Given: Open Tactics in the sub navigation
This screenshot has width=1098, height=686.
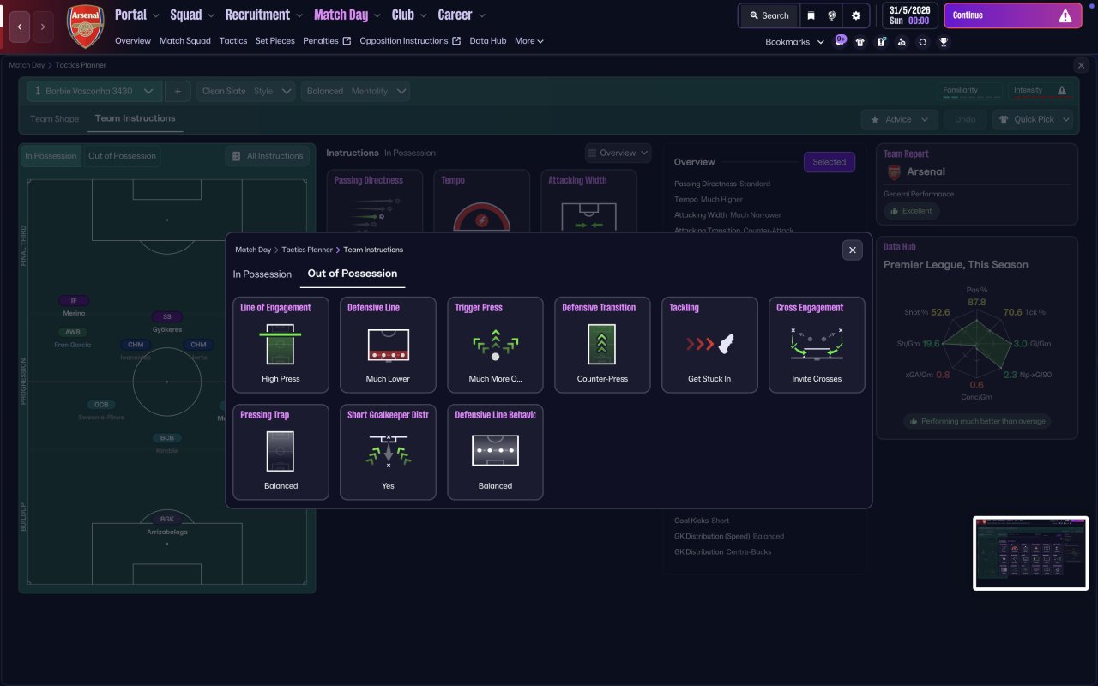Looking at the screenshot, I should pyautogui.click(x=233, y=40).
